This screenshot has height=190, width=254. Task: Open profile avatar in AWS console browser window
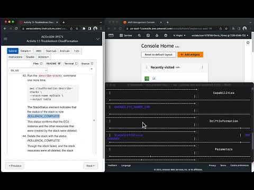pyautogui.click(x=244, y=28)
